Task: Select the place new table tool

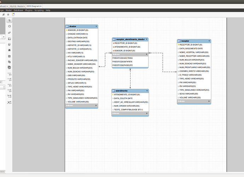Action: tap(10, 56)
